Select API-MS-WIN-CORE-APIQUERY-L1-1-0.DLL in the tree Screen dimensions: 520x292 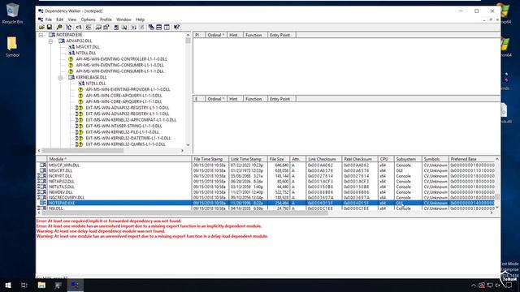coord(124,96)
